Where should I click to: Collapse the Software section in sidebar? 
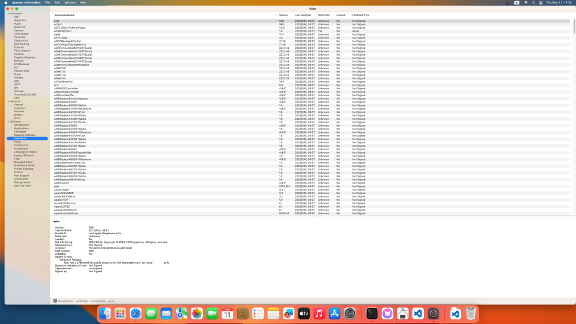pos(9,121)
